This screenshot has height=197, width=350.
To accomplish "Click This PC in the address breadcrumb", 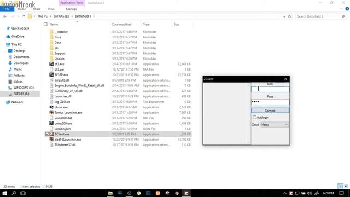I will [43, 16].
